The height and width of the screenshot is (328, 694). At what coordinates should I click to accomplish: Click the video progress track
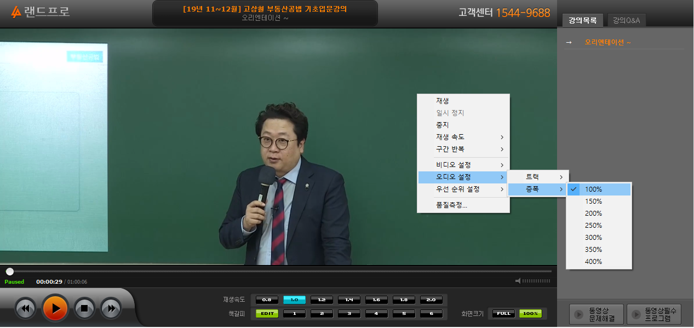point(278,271)
